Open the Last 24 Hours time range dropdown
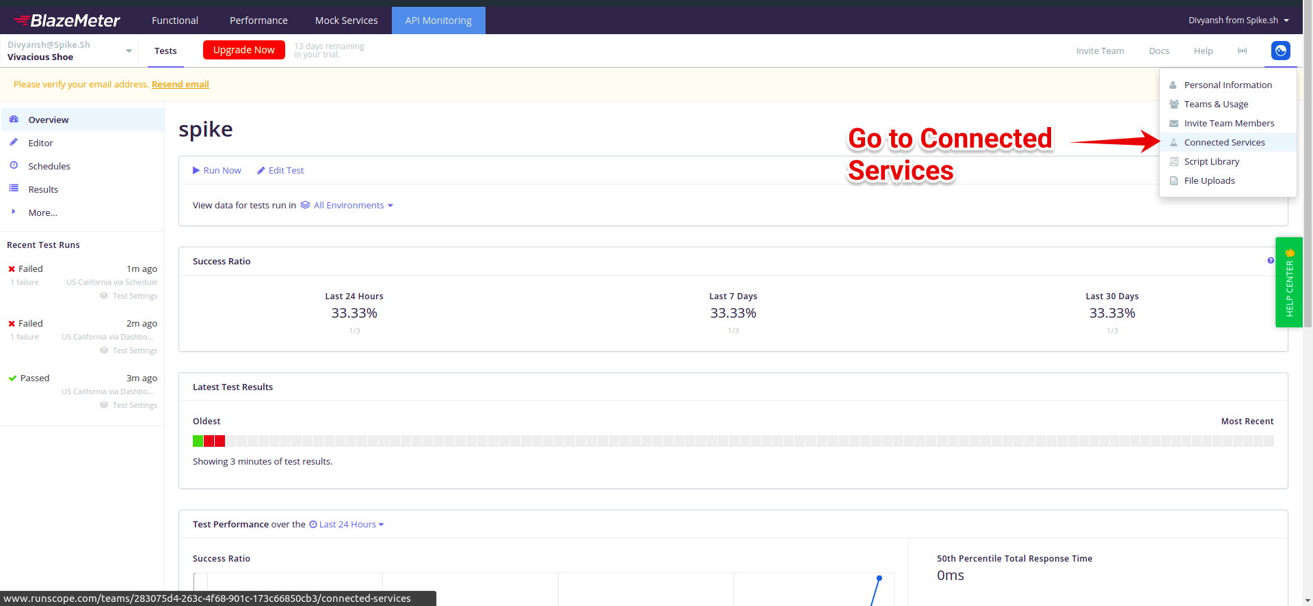The image size is (1313, 606). tap(347, 524)
